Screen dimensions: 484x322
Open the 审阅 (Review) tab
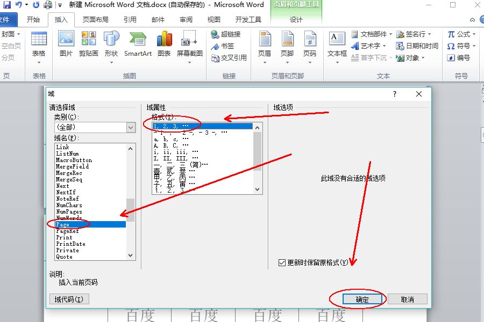186,19
